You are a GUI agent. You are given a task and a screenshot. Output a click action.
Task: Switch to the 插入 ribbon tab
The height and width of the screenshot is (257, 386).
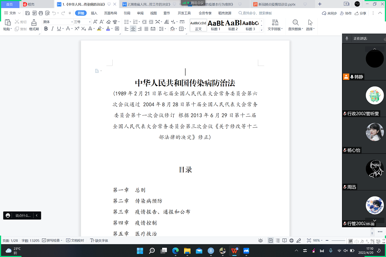click(x=94, y=13)
